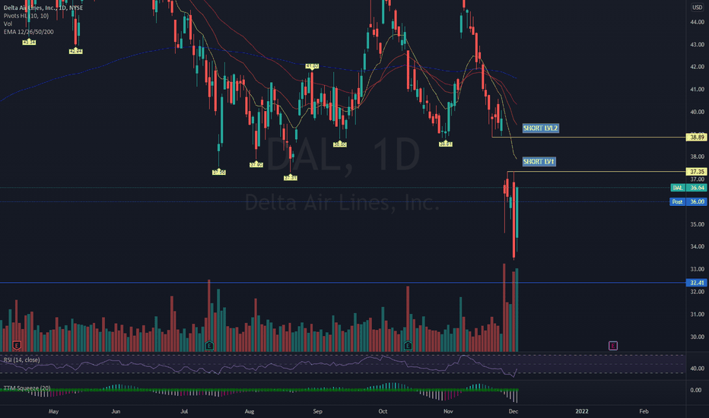Click the 42.64 pivot label
The image size is (709, 418).
coord(75,52)
